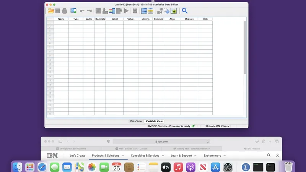This screenshot has height=172, width=306.
Task: Click Let's Create on IBM site
Action: click(78, 156)
